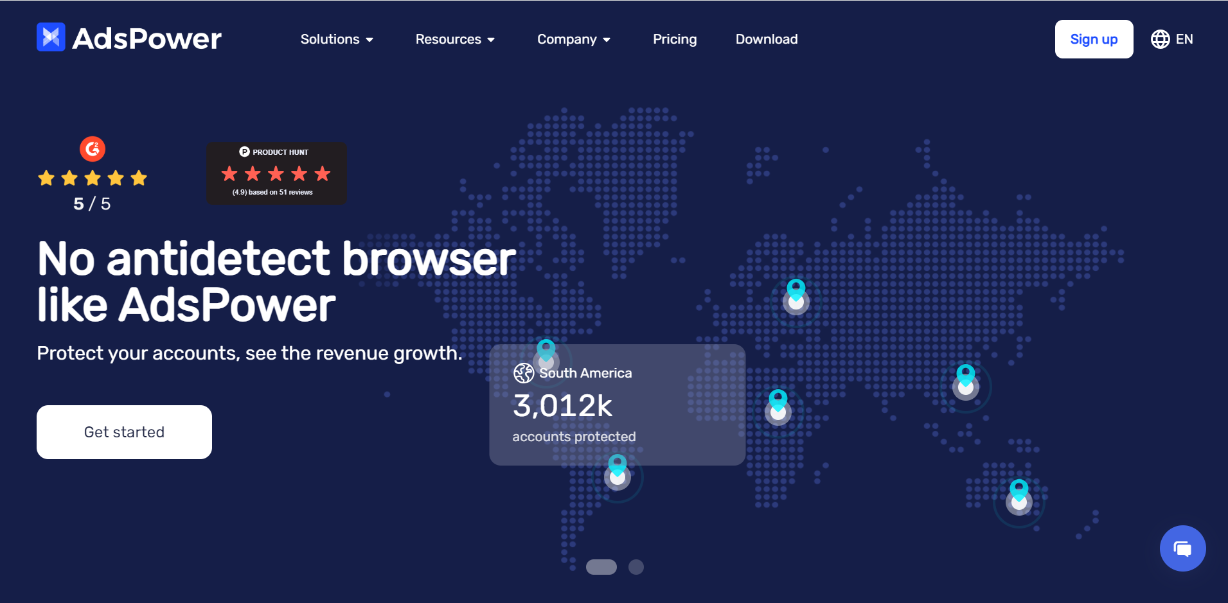
Task: Click the G2 rating badge icon
Action: pyautogui.click(x=92, y=148)
